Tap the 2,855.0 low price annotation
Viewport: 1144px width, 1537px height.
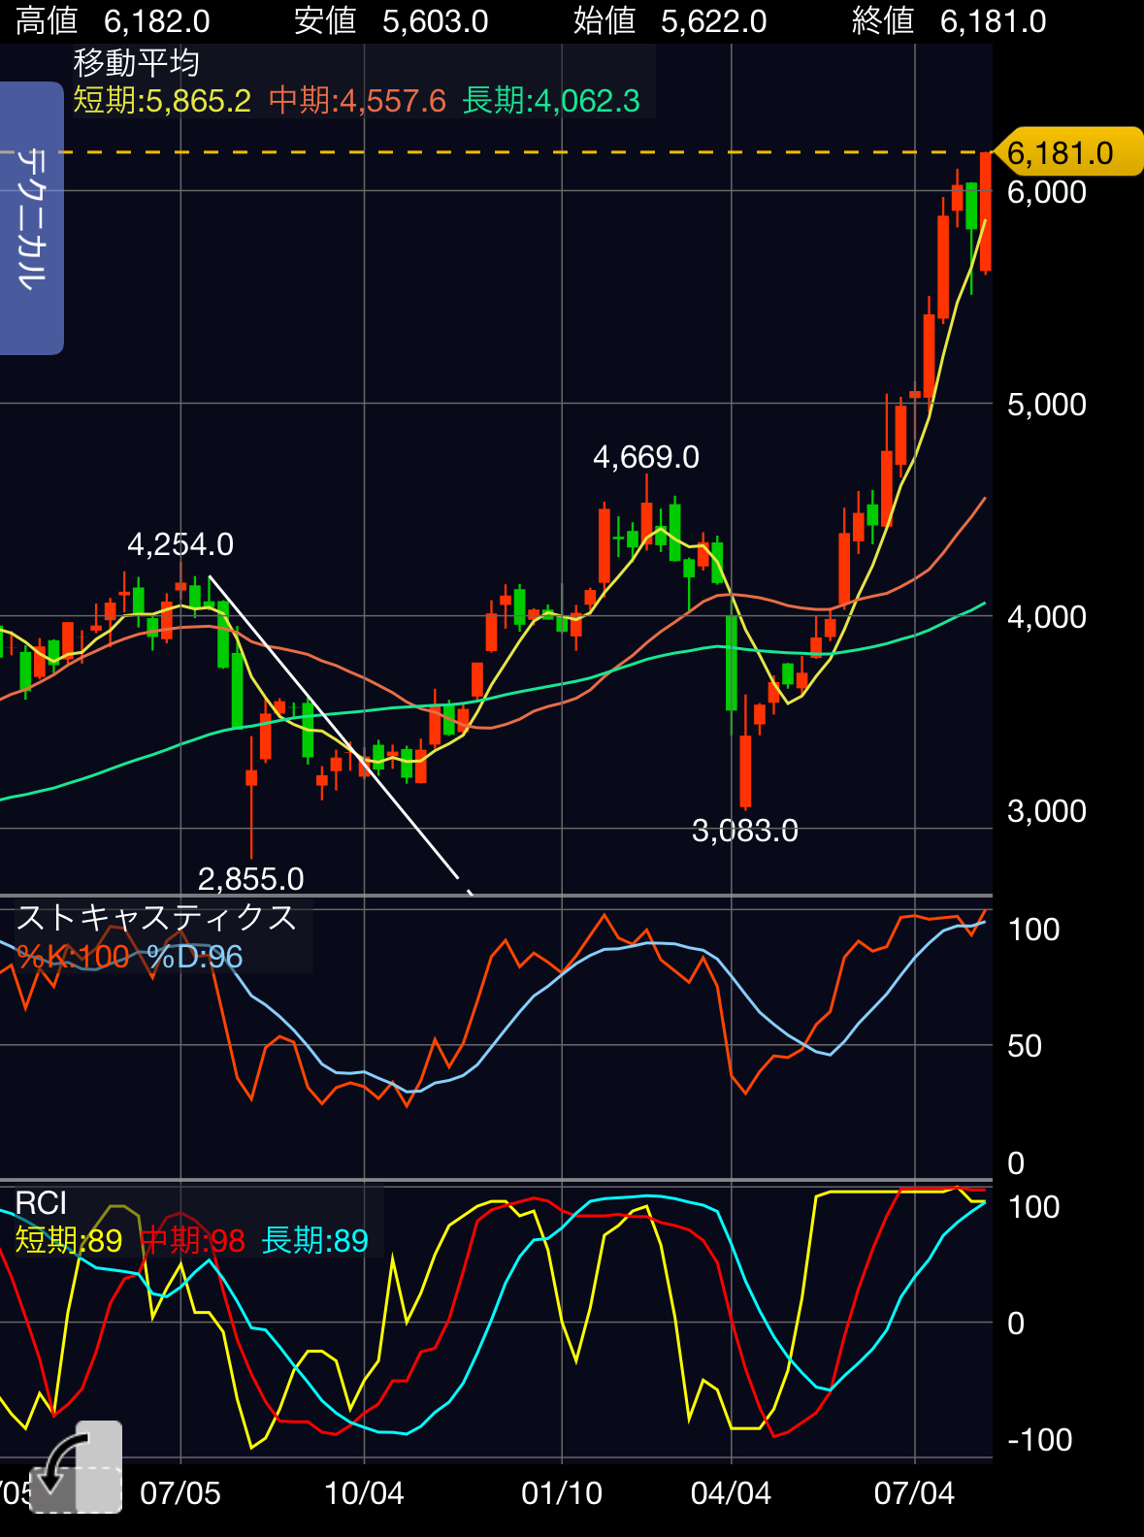[251, 879]
